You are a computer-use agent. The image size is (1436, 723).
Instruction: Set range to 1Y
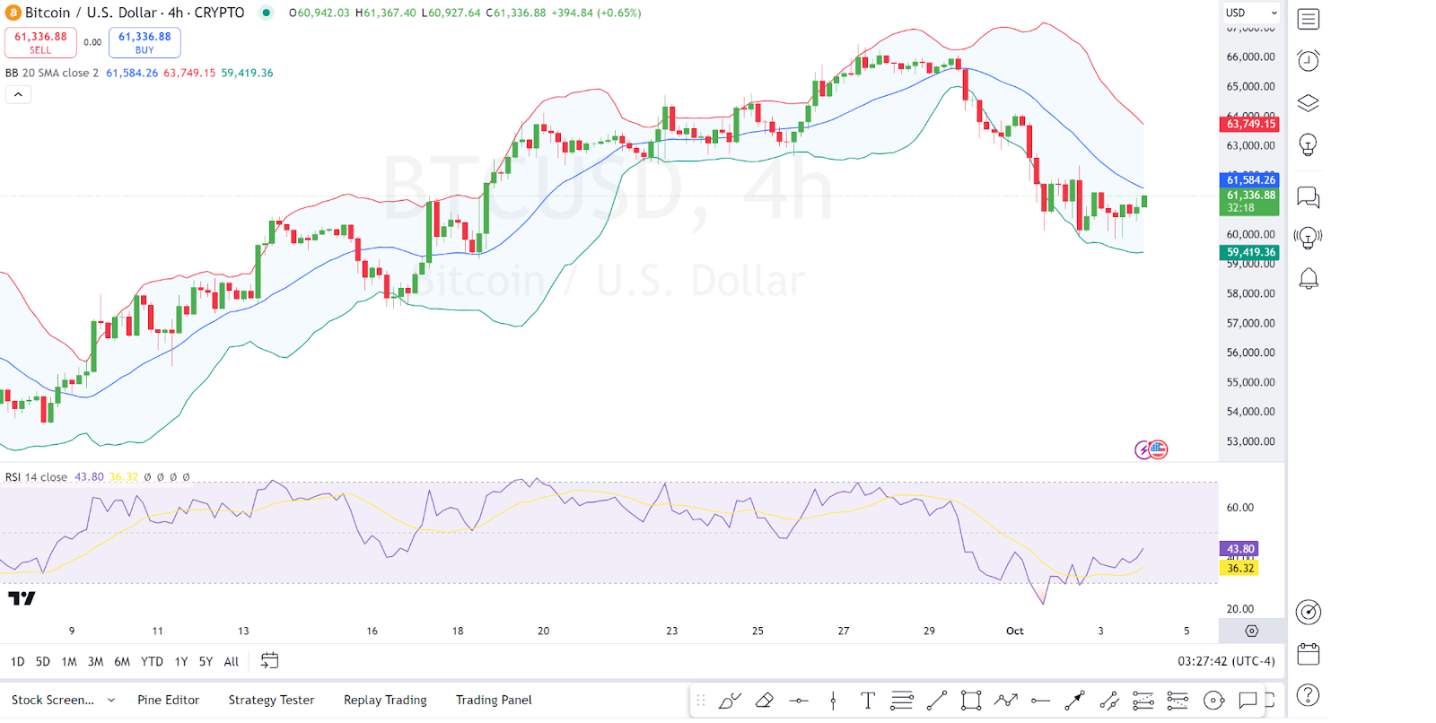click(x=181, y=662)
